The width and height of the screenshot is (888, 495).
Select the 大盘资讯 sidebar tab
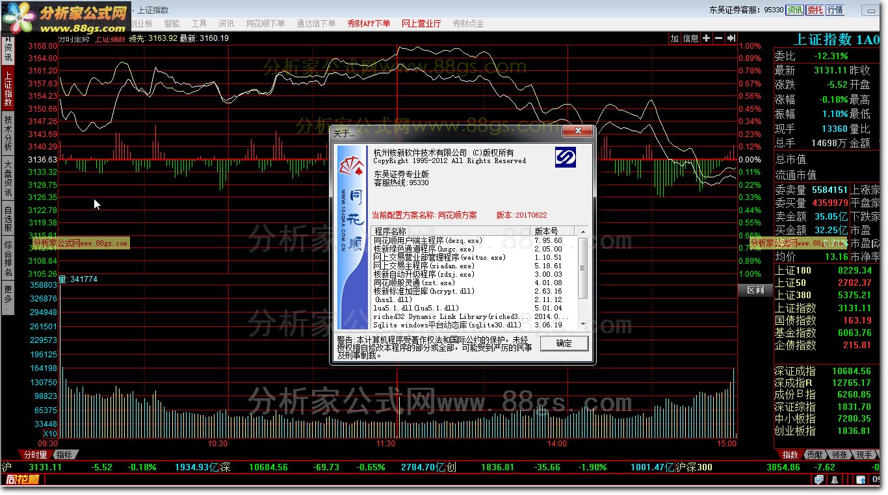tap(8, 177)
